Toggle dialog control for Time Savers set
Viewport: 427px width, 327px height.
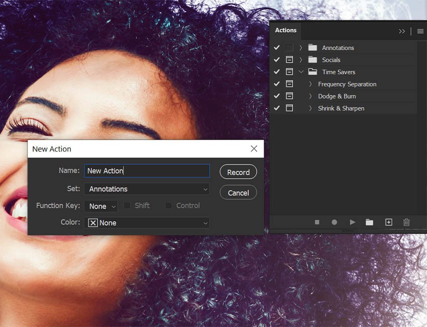click(x=289, y=72)
